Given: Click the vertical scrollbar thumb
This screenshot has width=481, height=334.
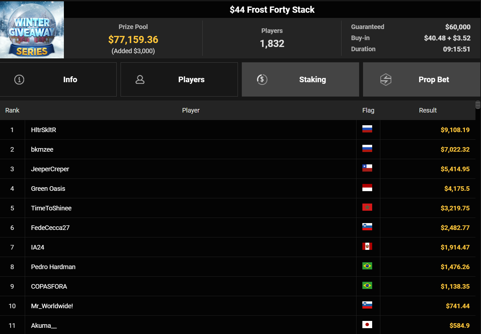Looking at the screenshot, I should [x=478, y=105].
